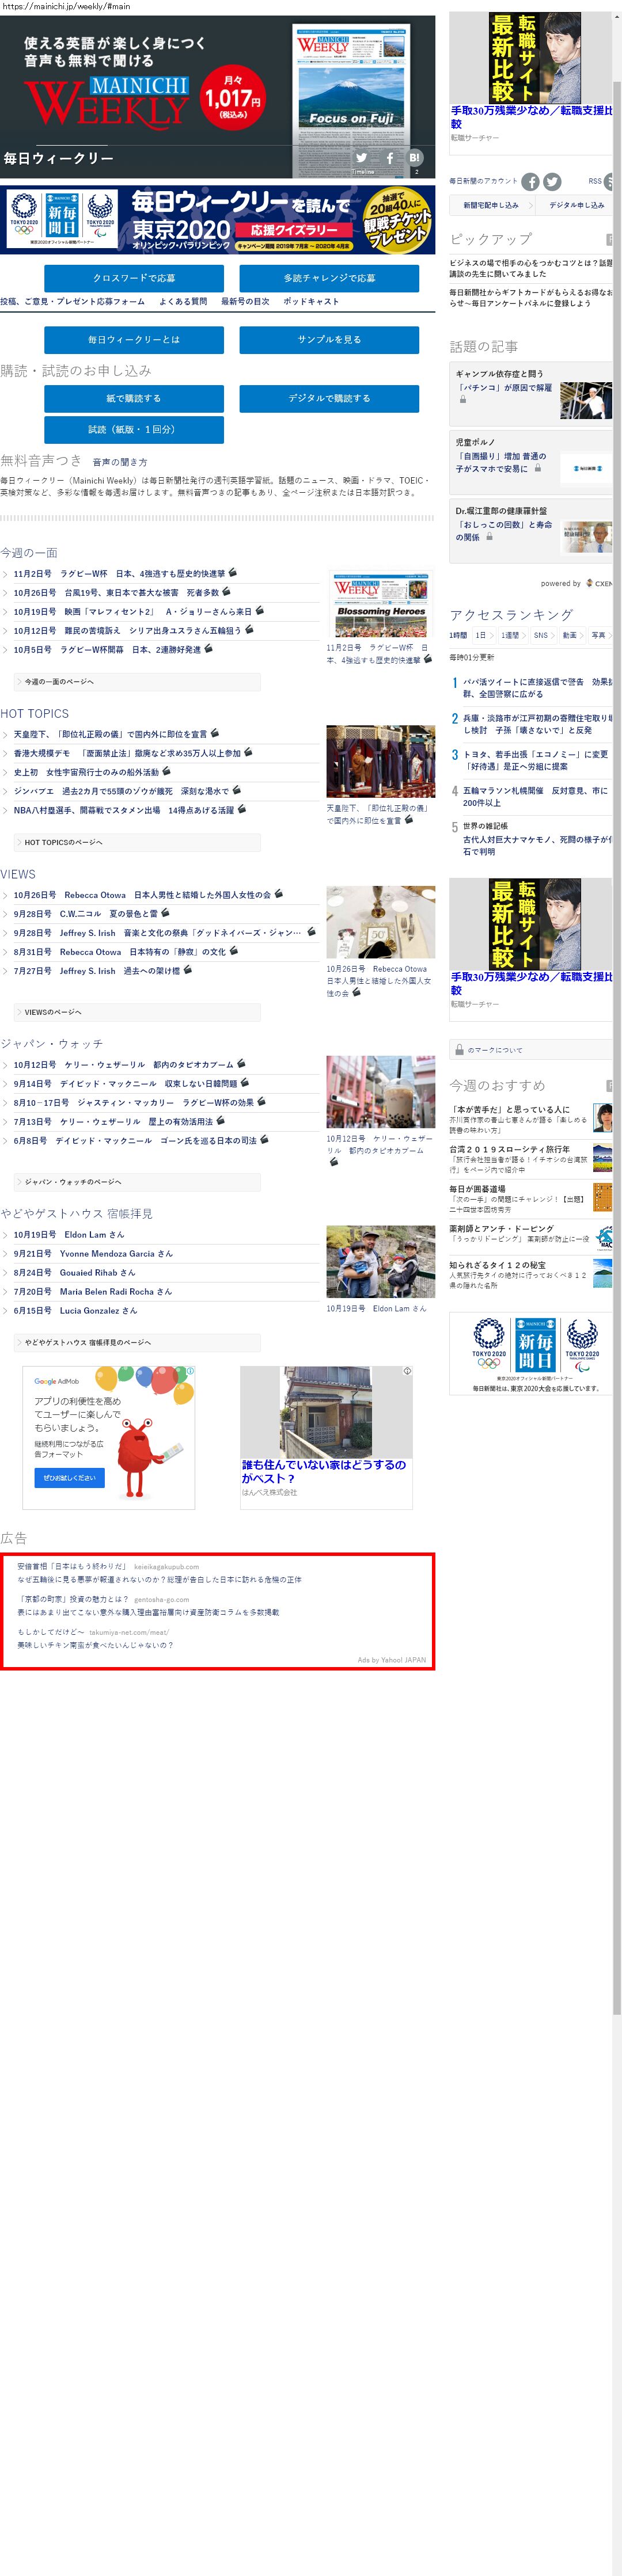This screenshot has height=2576, width=622.
Task: Click the Twitter icon in the header banner
Action: [361, 158]
